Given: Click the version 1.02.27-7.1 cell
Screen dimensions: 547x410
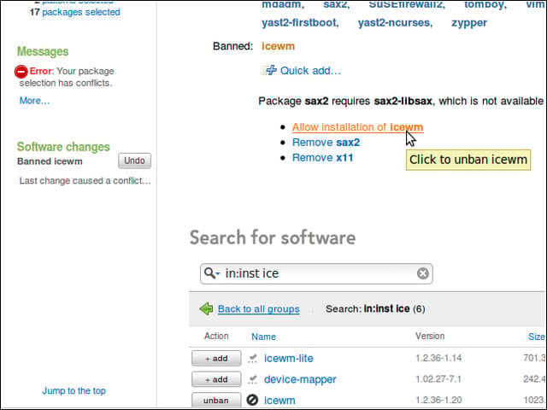Looking at the screenshot, I should [x=438, y=379].
